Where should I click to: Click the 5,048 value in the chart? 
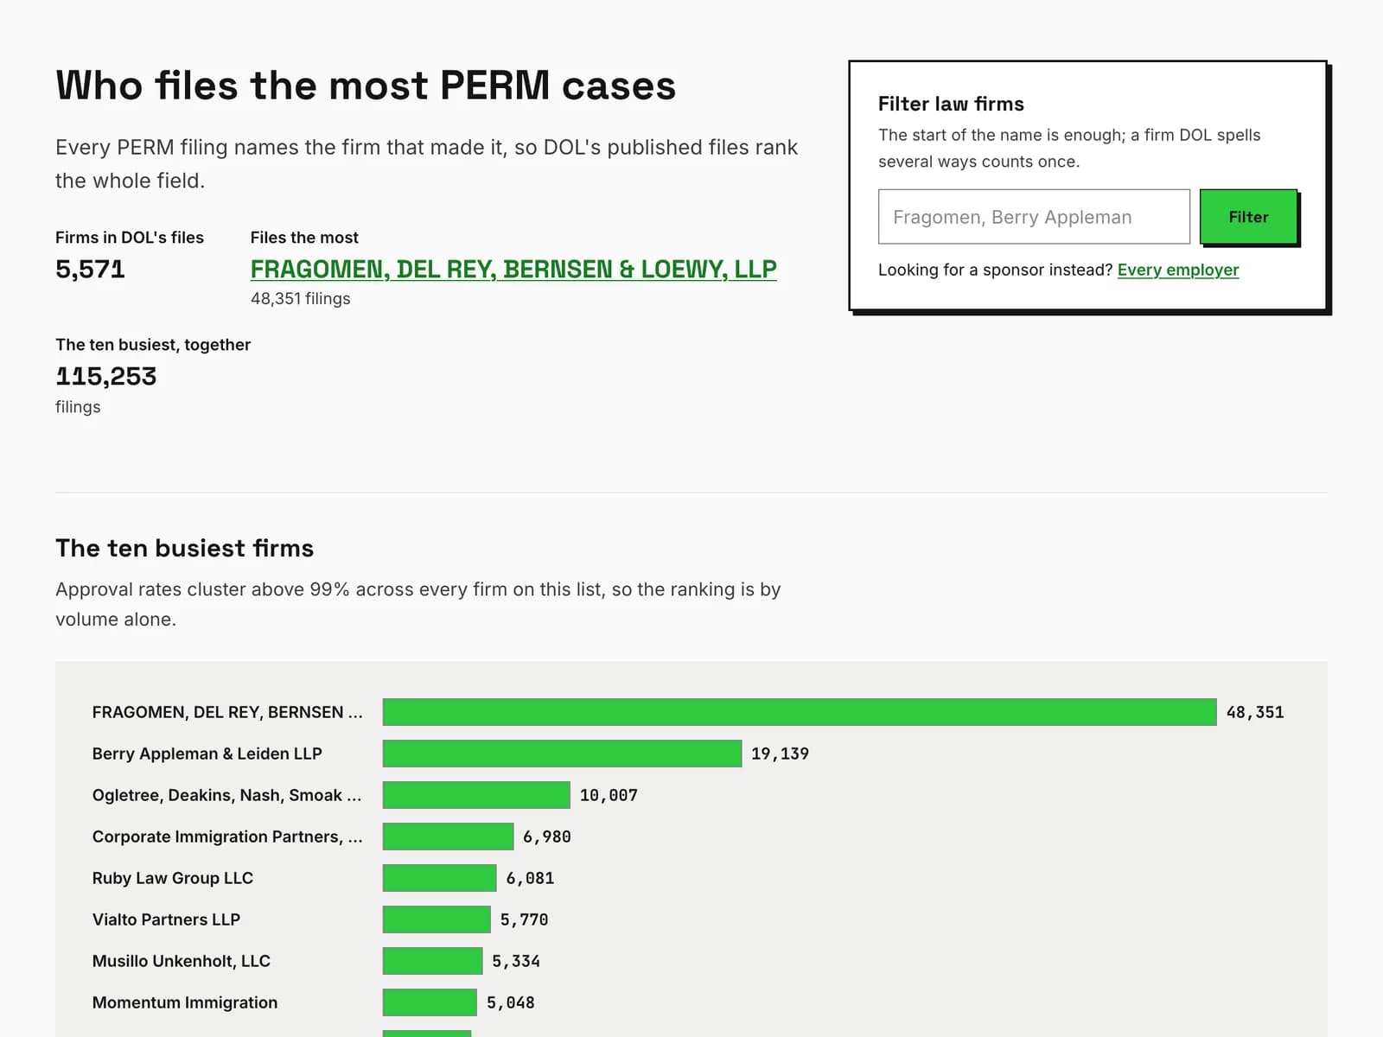pos(510,1002)
